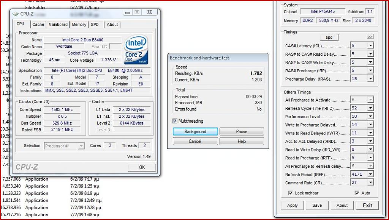This screenshot has width=389, height=220.
Task: Click About in the timings tool
Action: click(x=342, y=205)
